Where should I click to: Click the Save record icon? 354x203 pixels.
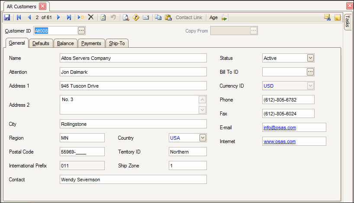click(x=7, y=17)
